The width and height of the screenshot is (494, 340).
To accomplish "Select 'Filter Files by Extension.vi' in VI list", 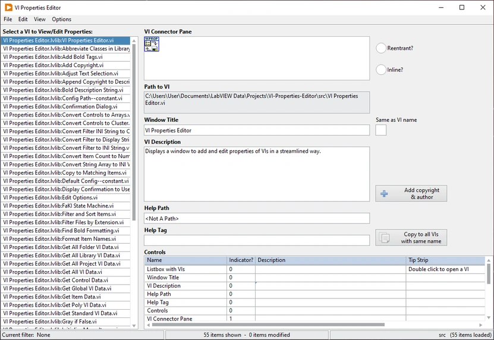I will tap(65, 222).
